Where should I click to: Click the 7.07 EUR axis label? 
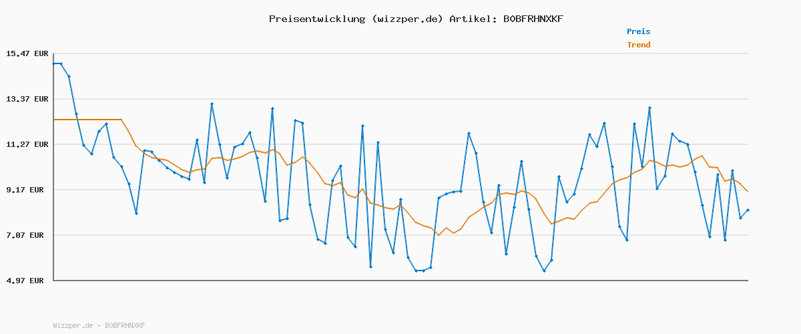click(x=27, y=235)
